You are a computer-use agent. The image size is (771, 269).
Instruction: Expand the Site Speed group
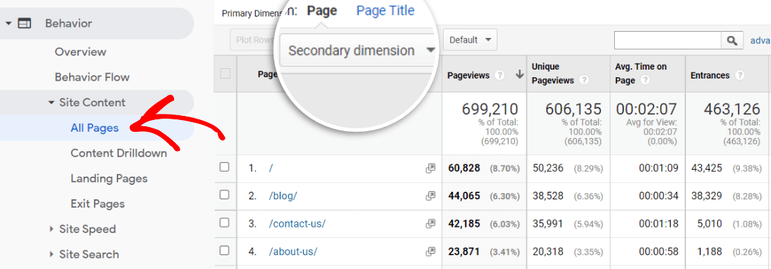[x=51, y=229]
